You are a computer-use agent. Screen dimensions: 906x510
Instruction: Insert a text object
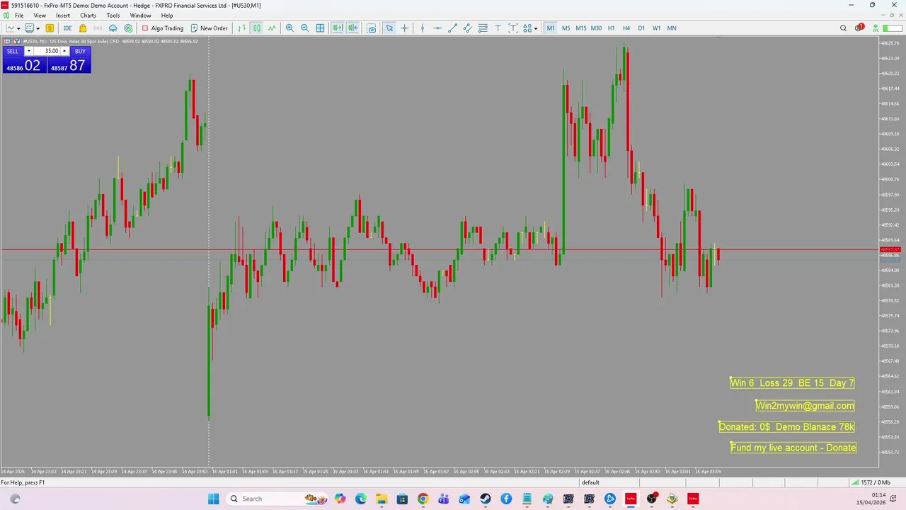pos(498,28)
